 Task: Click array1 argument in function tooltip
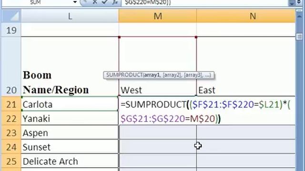(152, 75)
